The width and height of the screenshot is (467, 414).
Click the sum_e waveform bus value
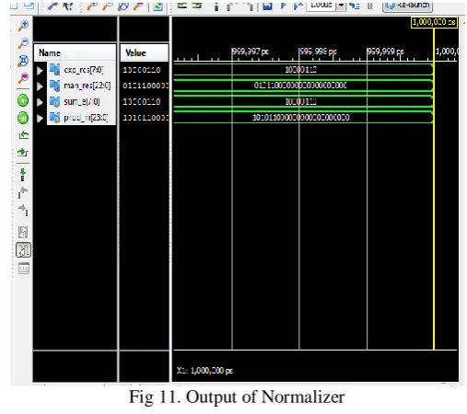point(301,101)
